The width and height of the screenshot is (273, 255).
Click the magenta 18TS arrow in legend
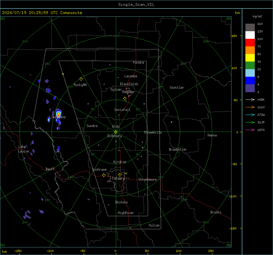click(250, 130)
